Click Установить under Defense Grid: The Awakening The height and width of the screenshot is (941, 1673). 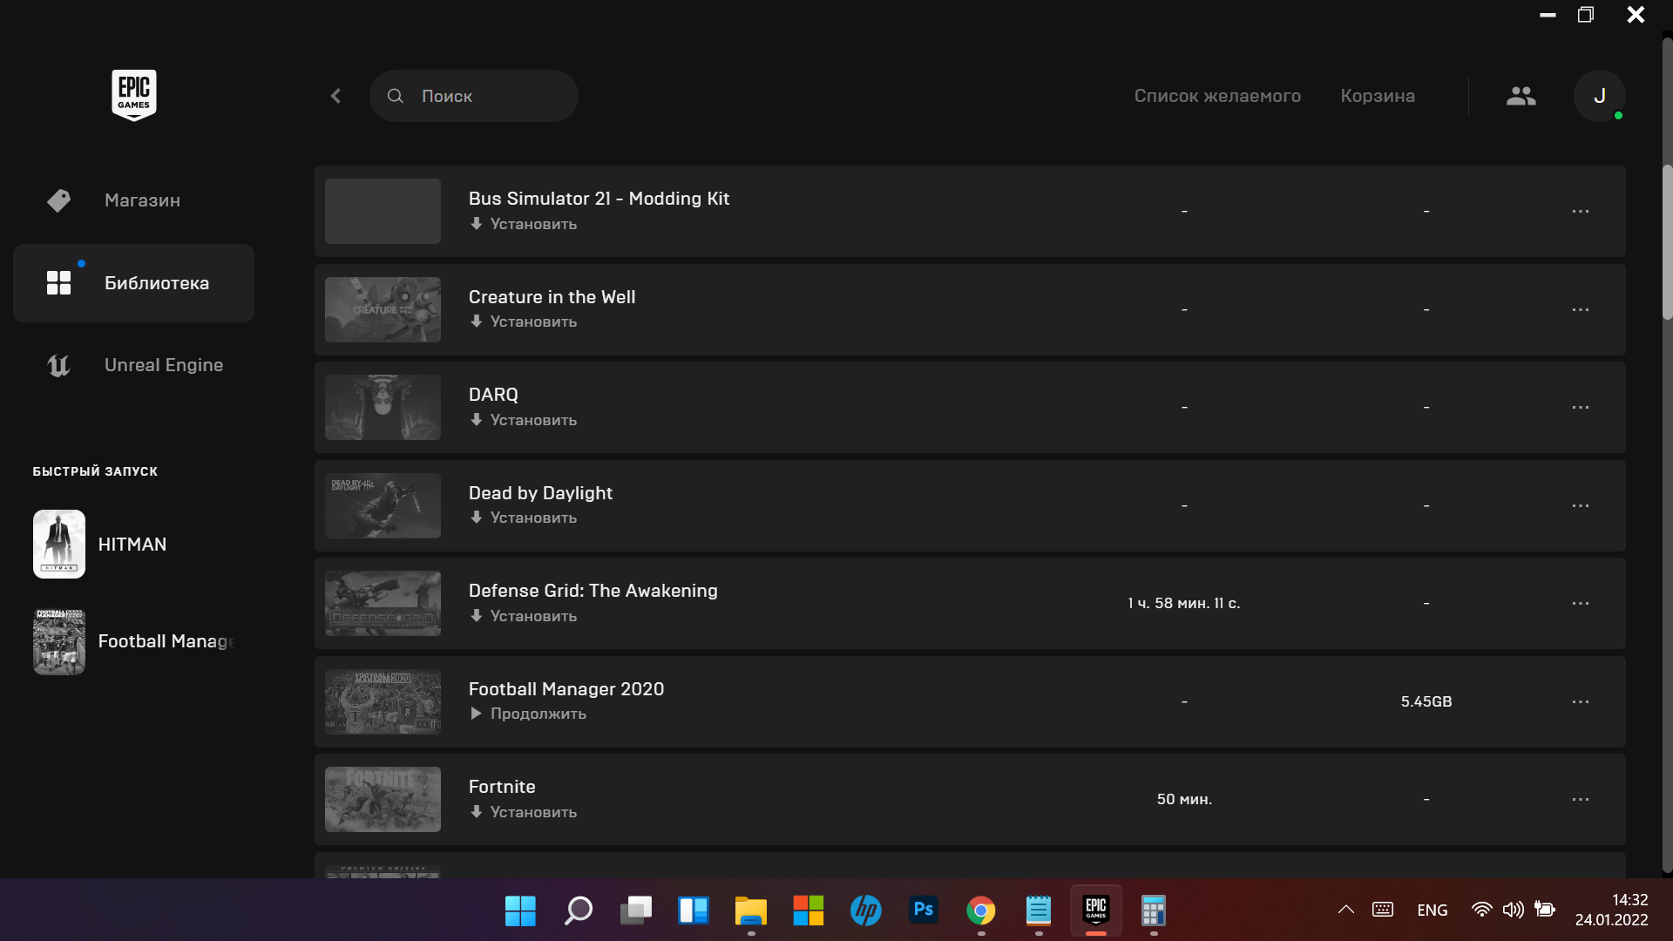(532, 616)
